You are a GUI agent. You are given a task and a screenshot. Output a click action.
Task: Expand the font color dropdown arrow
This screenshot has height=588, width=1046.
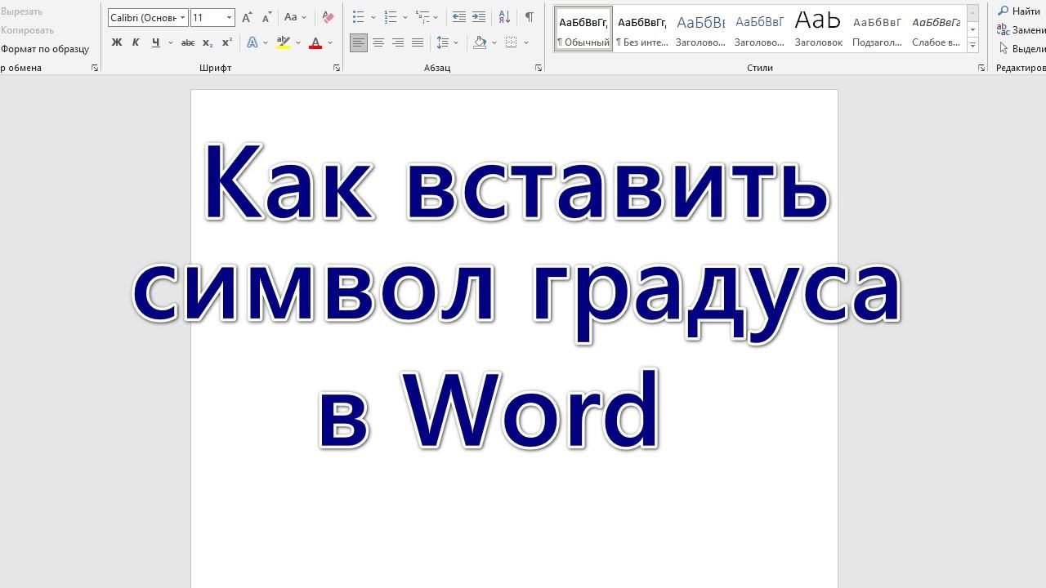click(330, 42)
